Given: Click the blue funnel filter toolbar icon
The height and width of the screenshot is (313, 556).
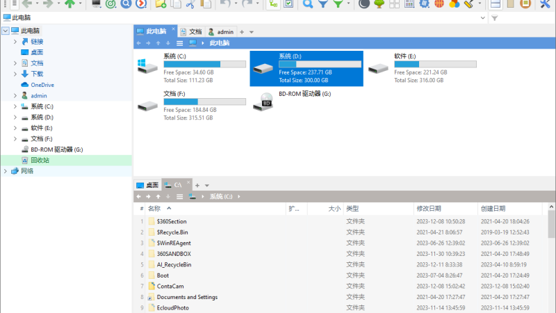Looking at the screenshot, I should pyautogui.click(x=322, y=3).
